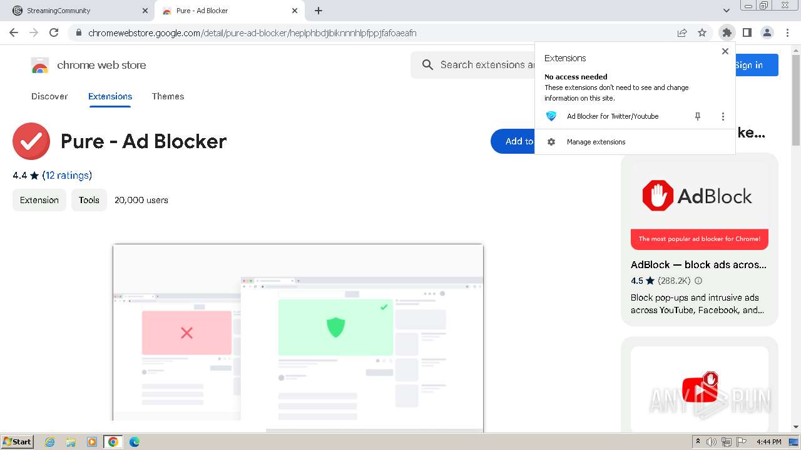
Task: Open the Windows Start menu
Action: click(x=18, y=441)
